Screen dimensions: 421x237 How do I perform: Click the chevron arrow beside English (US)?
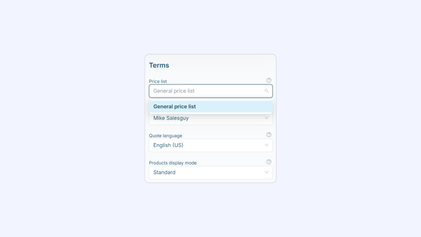click(266, 145)
